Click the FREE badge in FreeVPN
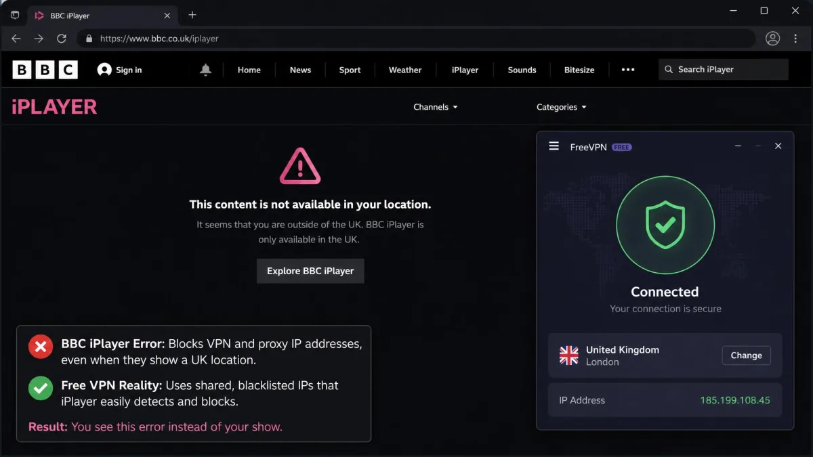813x457 pixels. (622, 147)
